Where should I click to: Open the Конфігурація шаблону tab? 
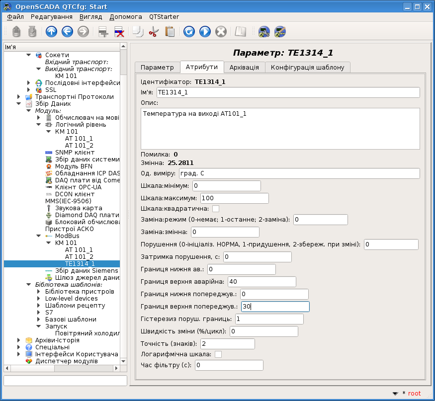[x=307, y=68]
